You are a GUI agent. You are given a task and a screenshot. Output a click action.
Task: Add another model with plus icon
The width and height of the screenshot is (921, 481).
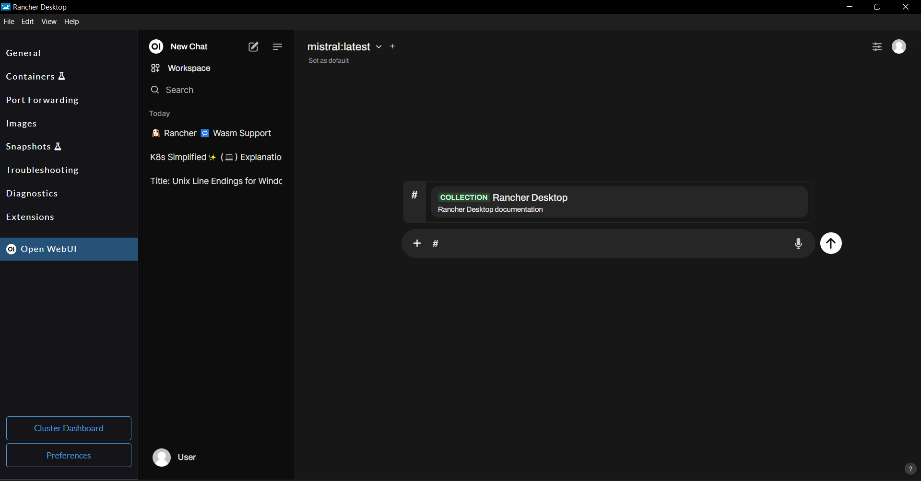[392, 46]
